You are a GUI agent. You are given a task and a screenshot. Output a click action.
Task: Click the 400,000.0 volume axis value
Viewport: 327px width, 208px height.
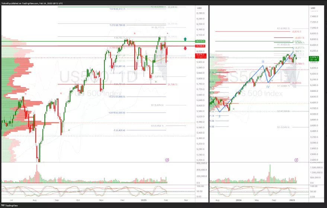(202, 170)
